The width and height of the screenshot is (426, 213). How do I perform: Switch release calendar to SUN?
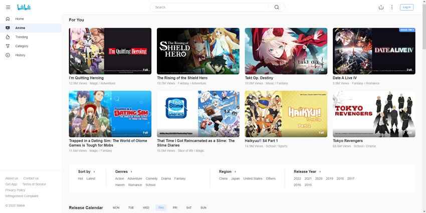tap(203, 207)
